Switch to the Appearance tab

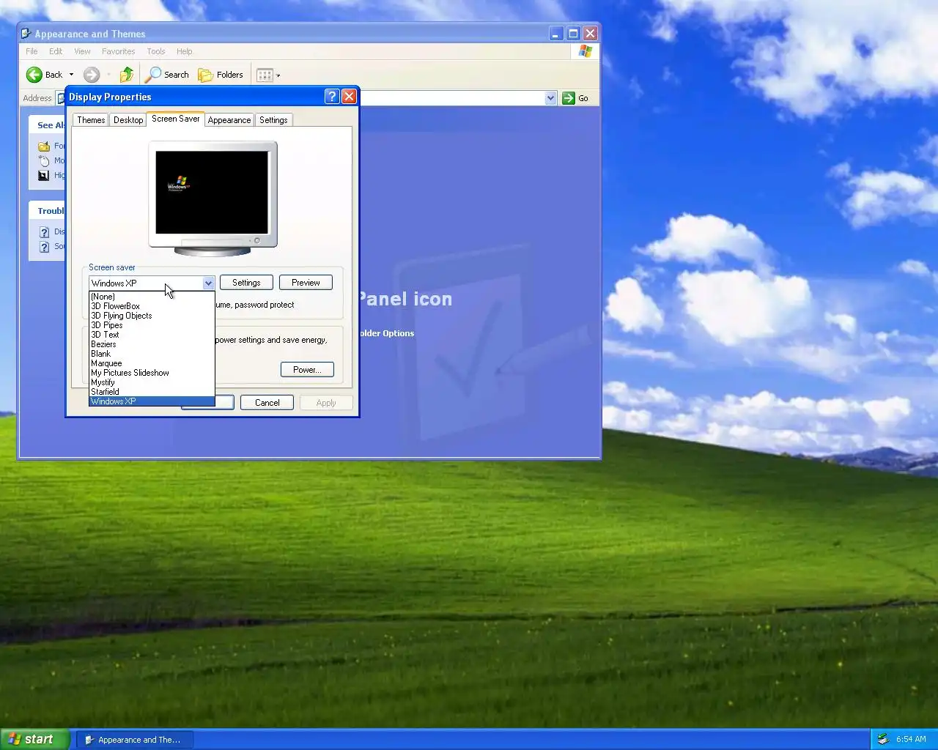[x=229, y=120]
